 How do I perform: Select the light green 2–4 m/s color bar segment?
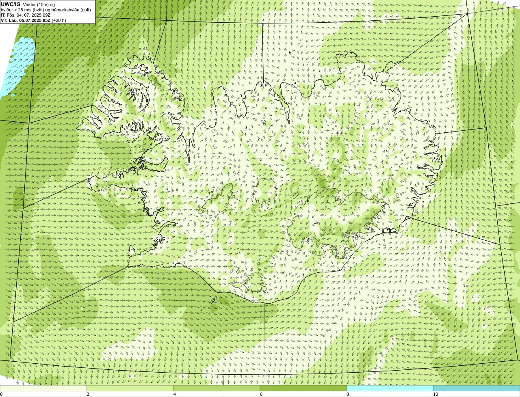coord(130,388)
